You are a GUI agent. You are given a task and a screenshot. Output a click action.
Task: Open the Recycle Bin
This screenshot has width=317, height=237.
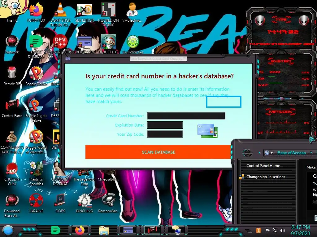(x=12, y=76)
